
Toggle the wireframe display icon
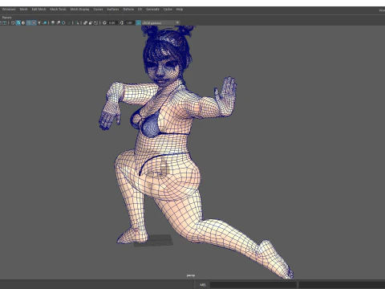pos(13,22)
